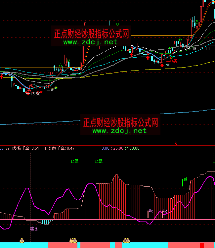This screenshot has height=248, width=215.
Task: Click the 15.58 low price label
Action: (35, 94)
